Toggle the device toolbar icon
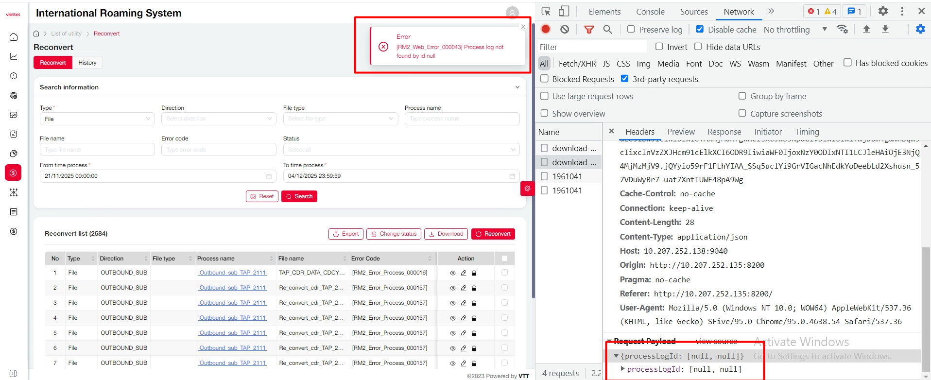This screenshot has height=380, width=931. (564, 11)
